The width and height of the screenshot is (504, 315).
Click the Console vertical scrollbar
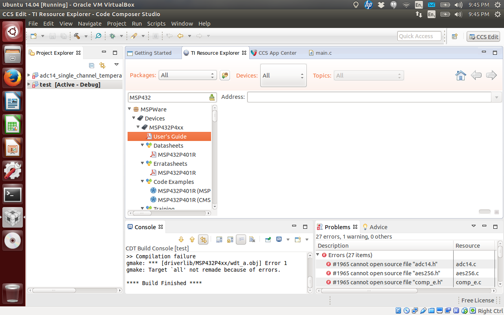click(x=310, y=282)
